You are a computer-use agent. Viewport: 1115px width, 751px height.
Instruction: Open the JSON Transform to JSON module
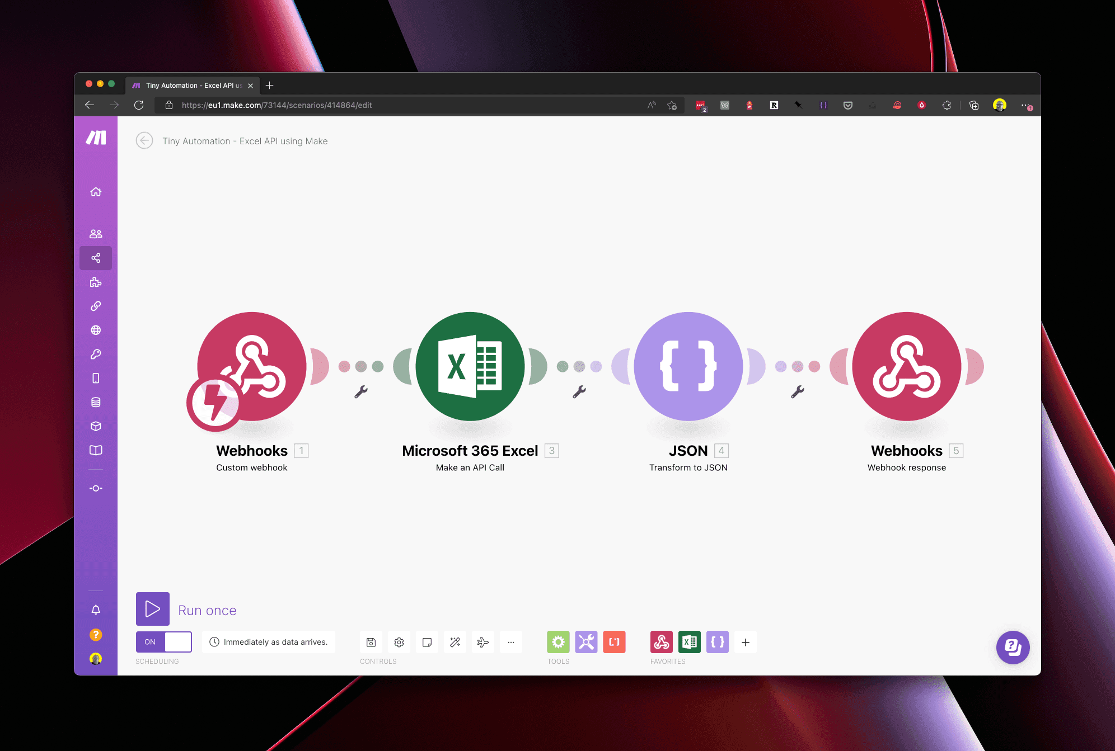click(x=688, y=366)
